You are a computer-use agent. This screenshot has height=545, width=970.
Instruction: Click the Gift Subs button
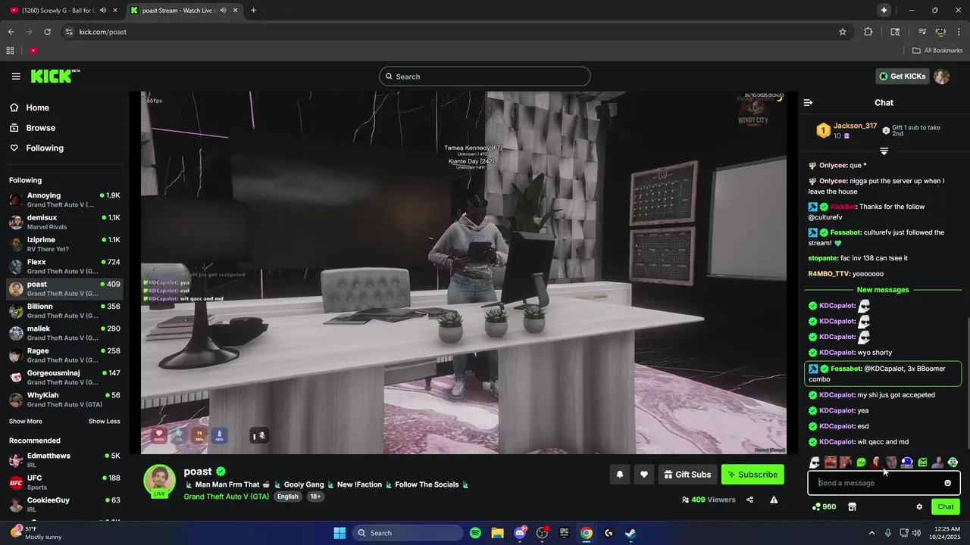[x=687, y=475]
